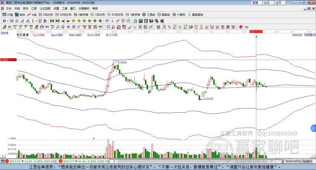Image resolution: width=316 pixels, height=170 pixels.
Task: Open the 9T四方形 square tool
Action: [115, 15]
